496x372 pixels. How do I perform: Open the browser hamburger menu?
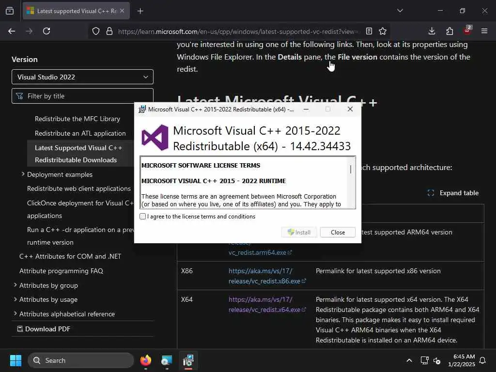point(484,31)
